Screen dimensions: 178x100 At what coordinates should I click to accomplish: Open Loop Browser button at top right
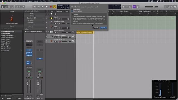tap(172, 7)
